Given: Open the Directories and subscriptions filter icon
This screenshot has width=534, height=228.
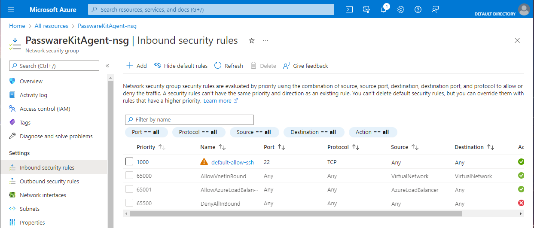Looking at the screenshot, I should coord(366,9).
